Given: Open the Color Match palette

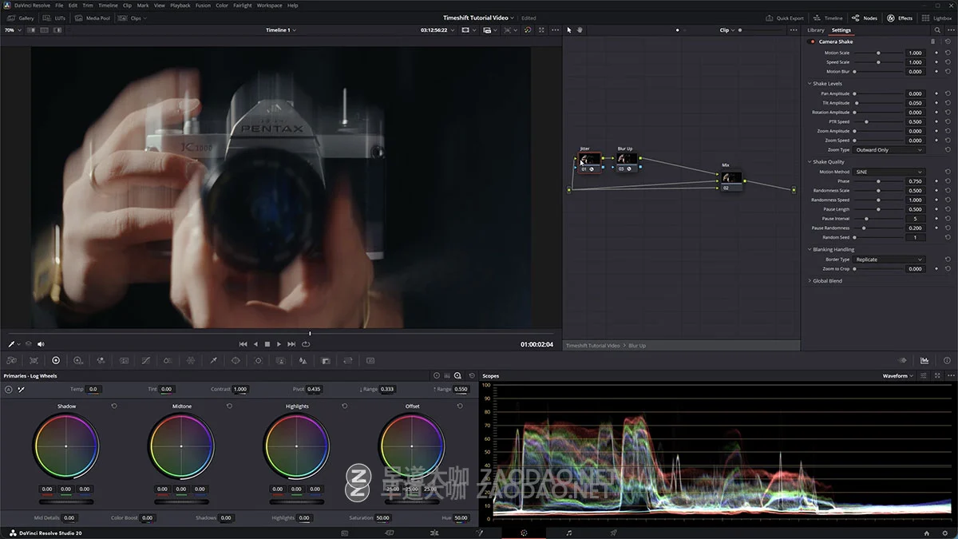Looking at the screenshot, I should pyautogui.click(x=34, y=360).
